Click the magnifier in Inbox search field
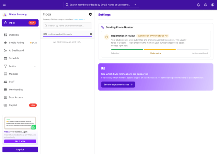Image resolution: width=217 pixels, height=154 pixels. point(46,26)
